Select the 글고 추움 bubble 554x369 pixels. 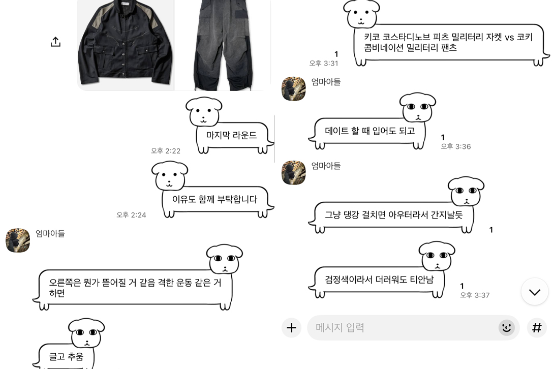[67, 356]
